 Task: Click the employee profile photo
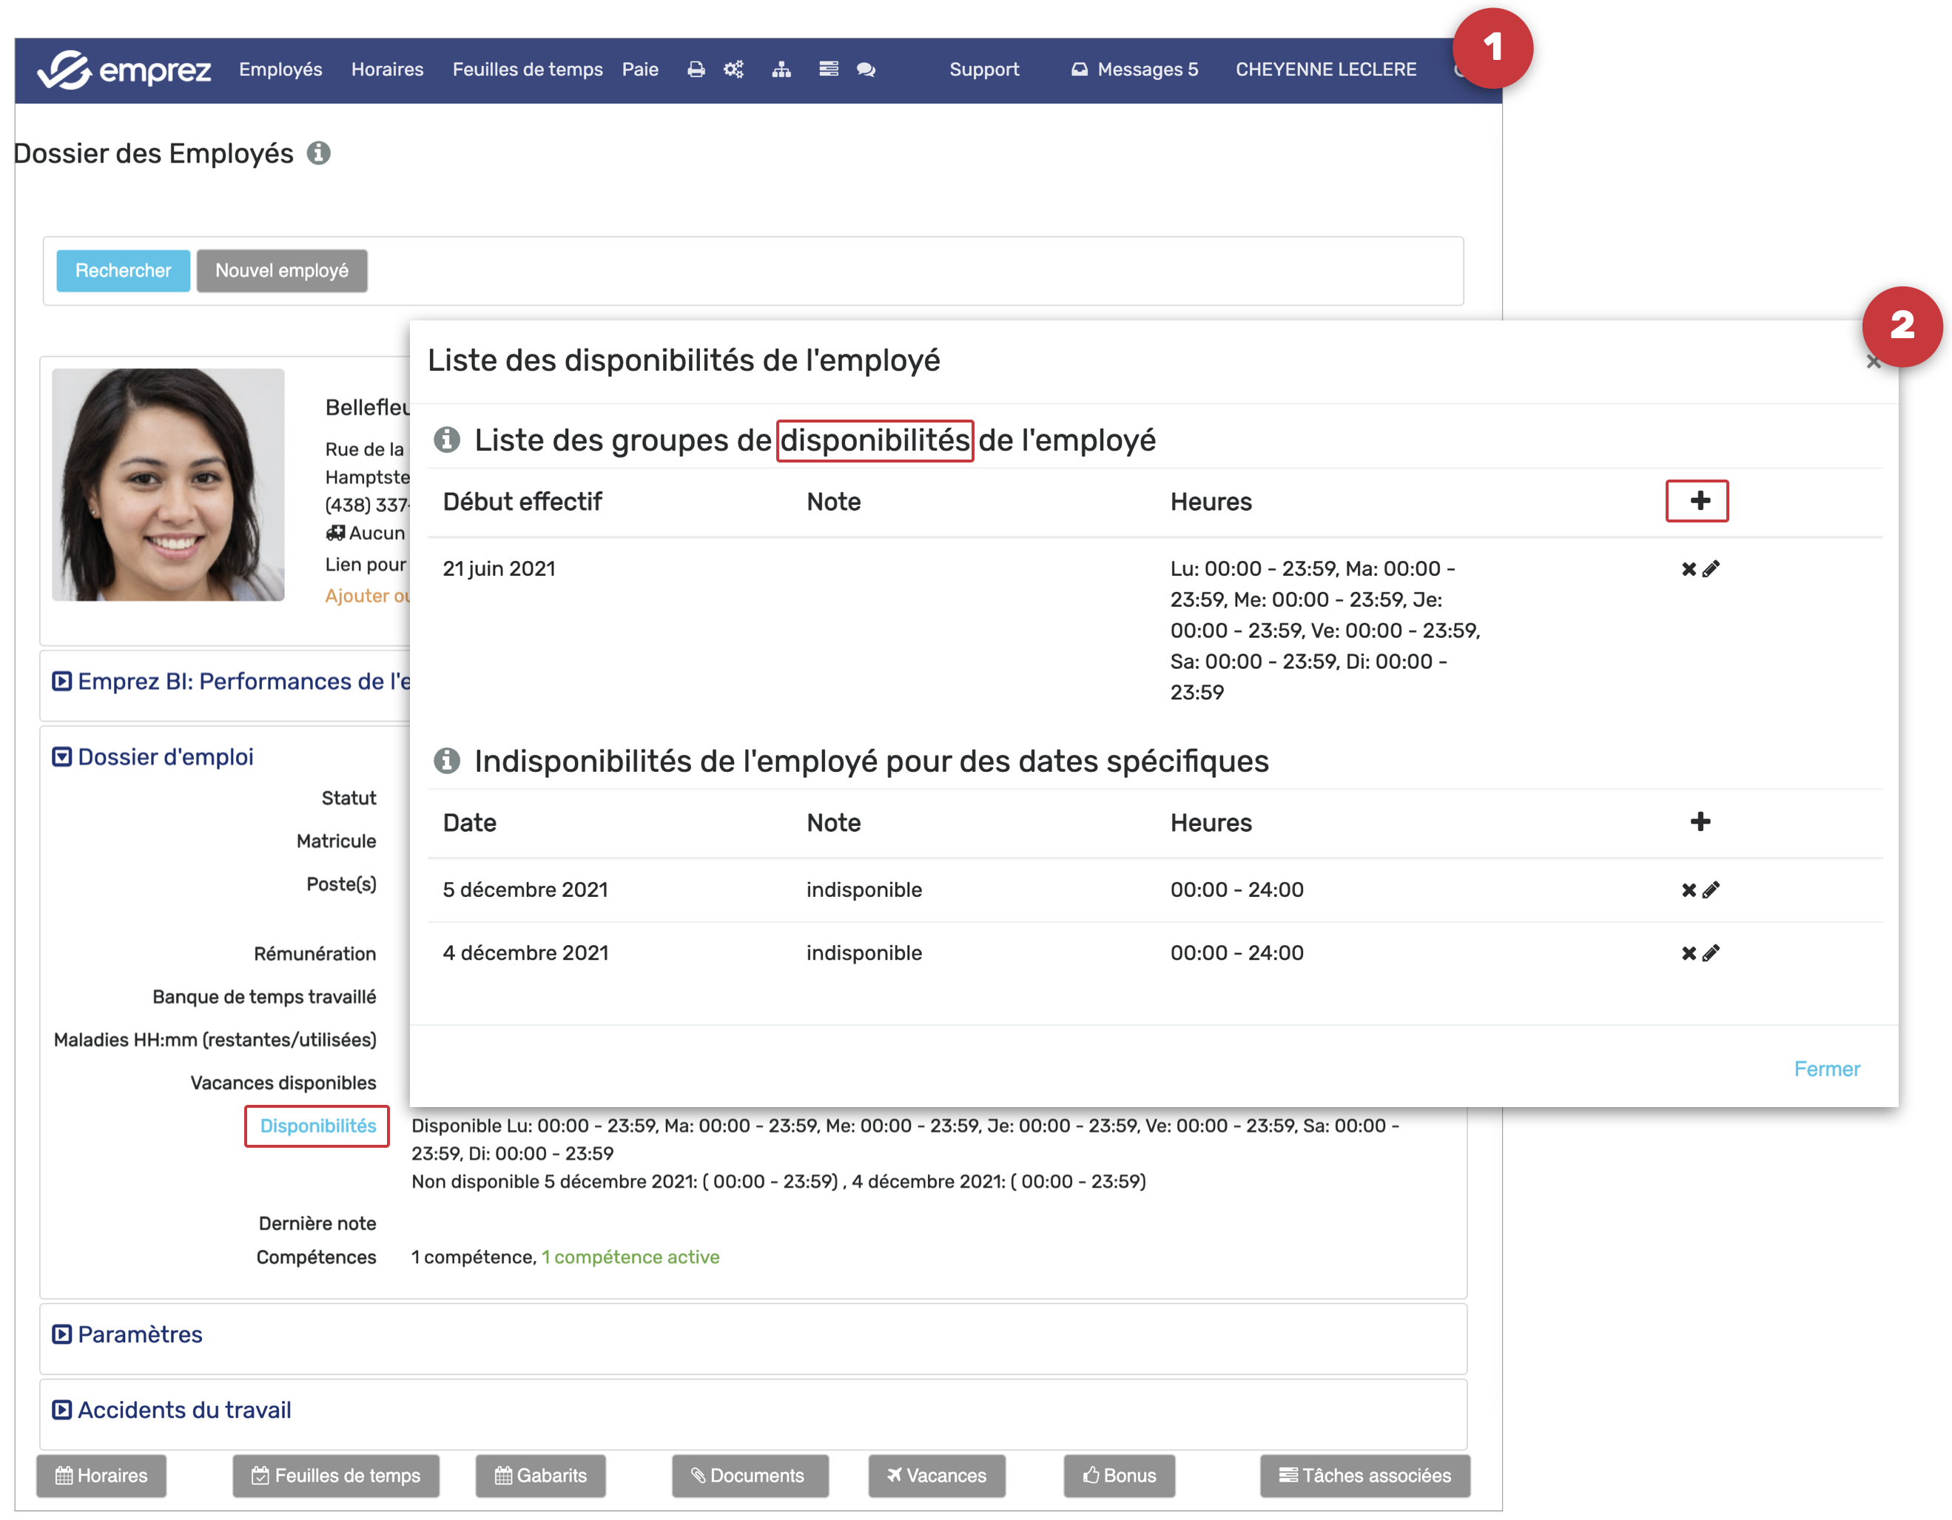[x=168, y=485]
